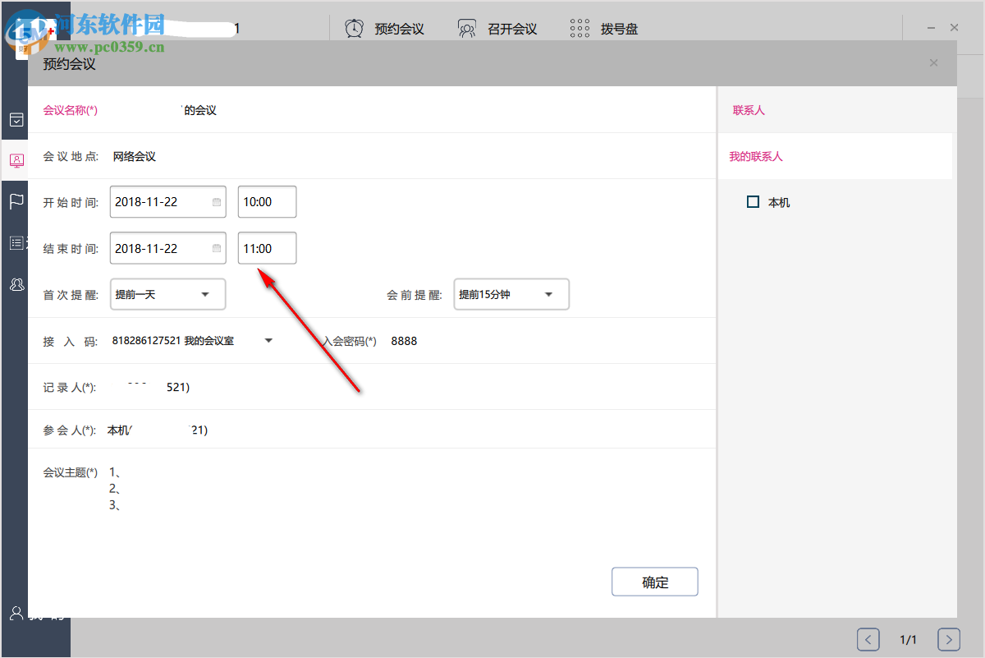Viewport: 985px width, 658px height.
Task: Click the 确定 button
Action: tap(655, 582)
